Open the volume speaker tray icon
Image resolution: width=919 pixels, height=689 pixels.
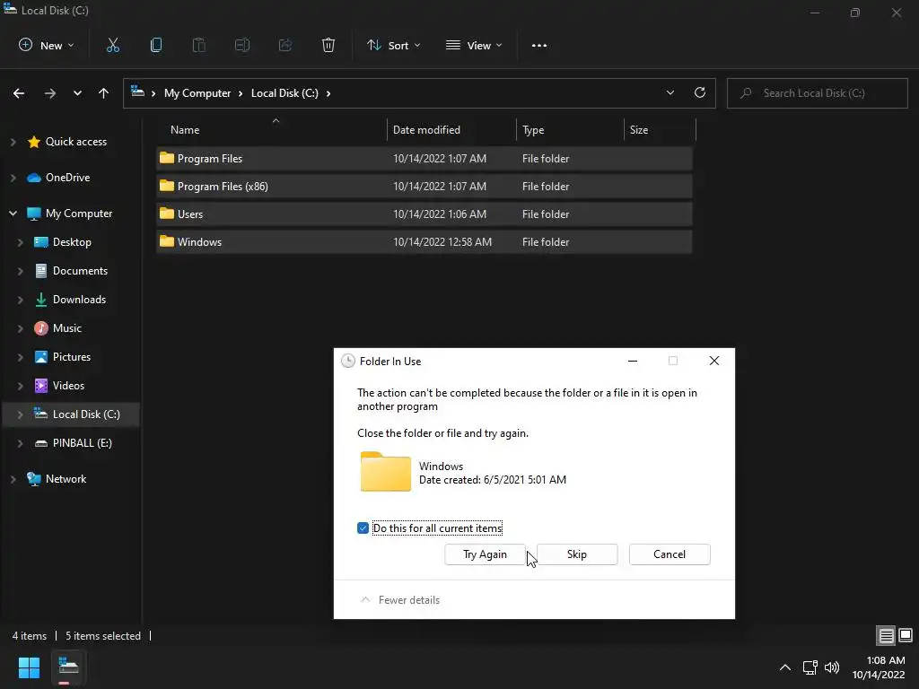[832, 667]
